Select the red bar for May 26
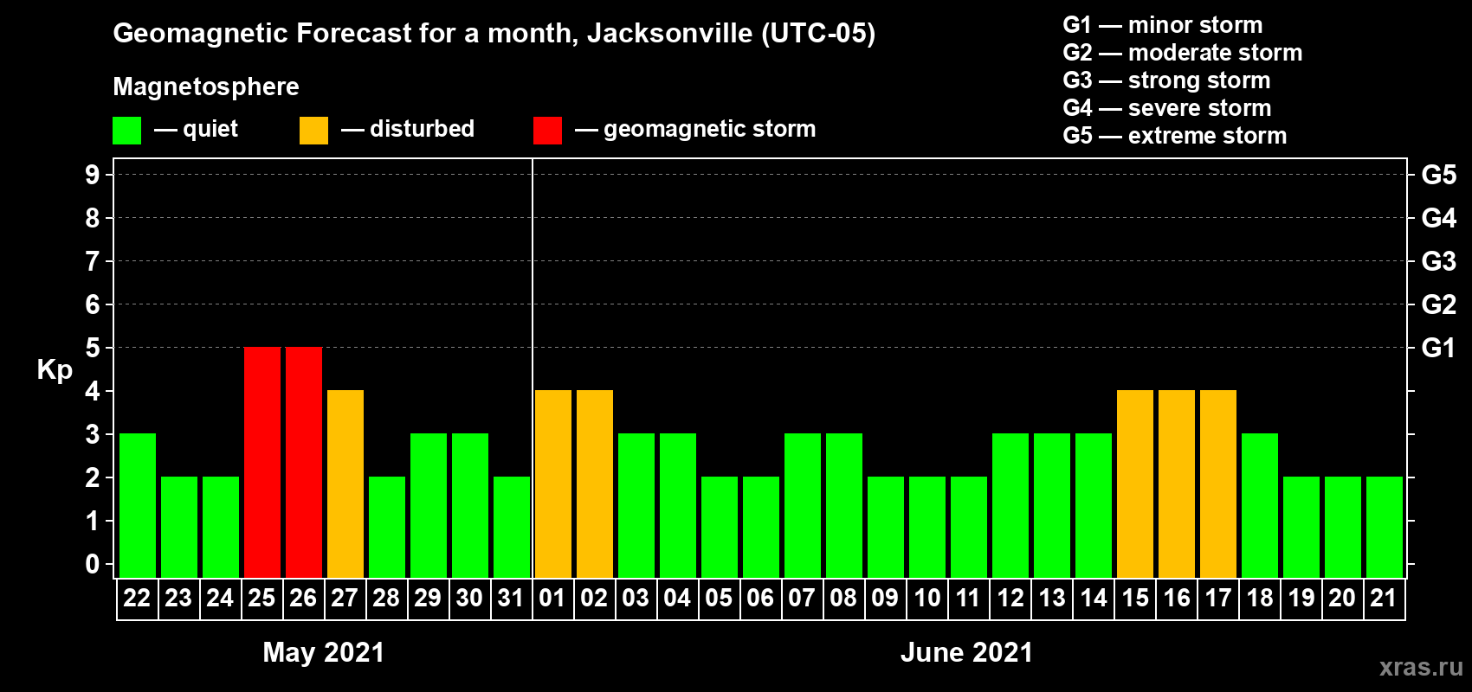Image resolution: width=1472 pixels, height=692 pixels. point(304,463)
